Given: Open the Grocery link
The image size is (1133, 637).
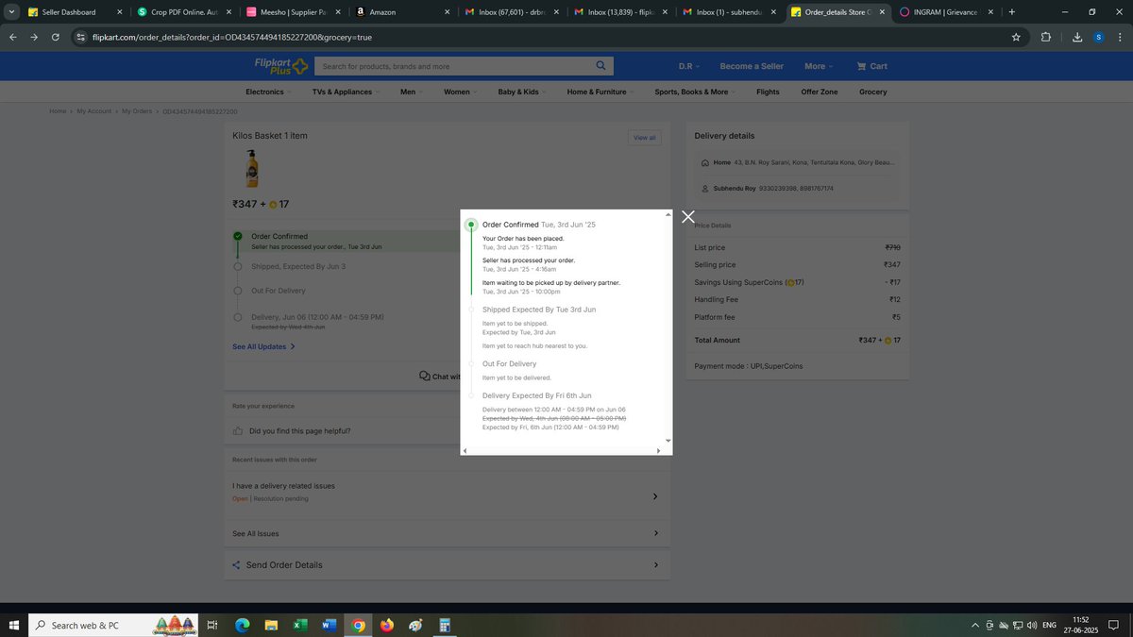Looking at the screenshot, I should tap(873, 92).
